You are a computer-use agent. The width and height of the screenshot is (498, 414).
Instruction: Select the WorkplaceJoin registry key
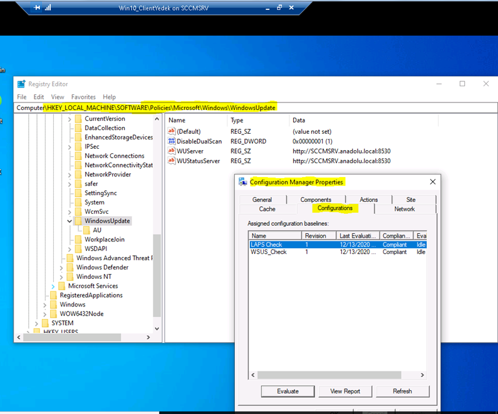point(105,240)
